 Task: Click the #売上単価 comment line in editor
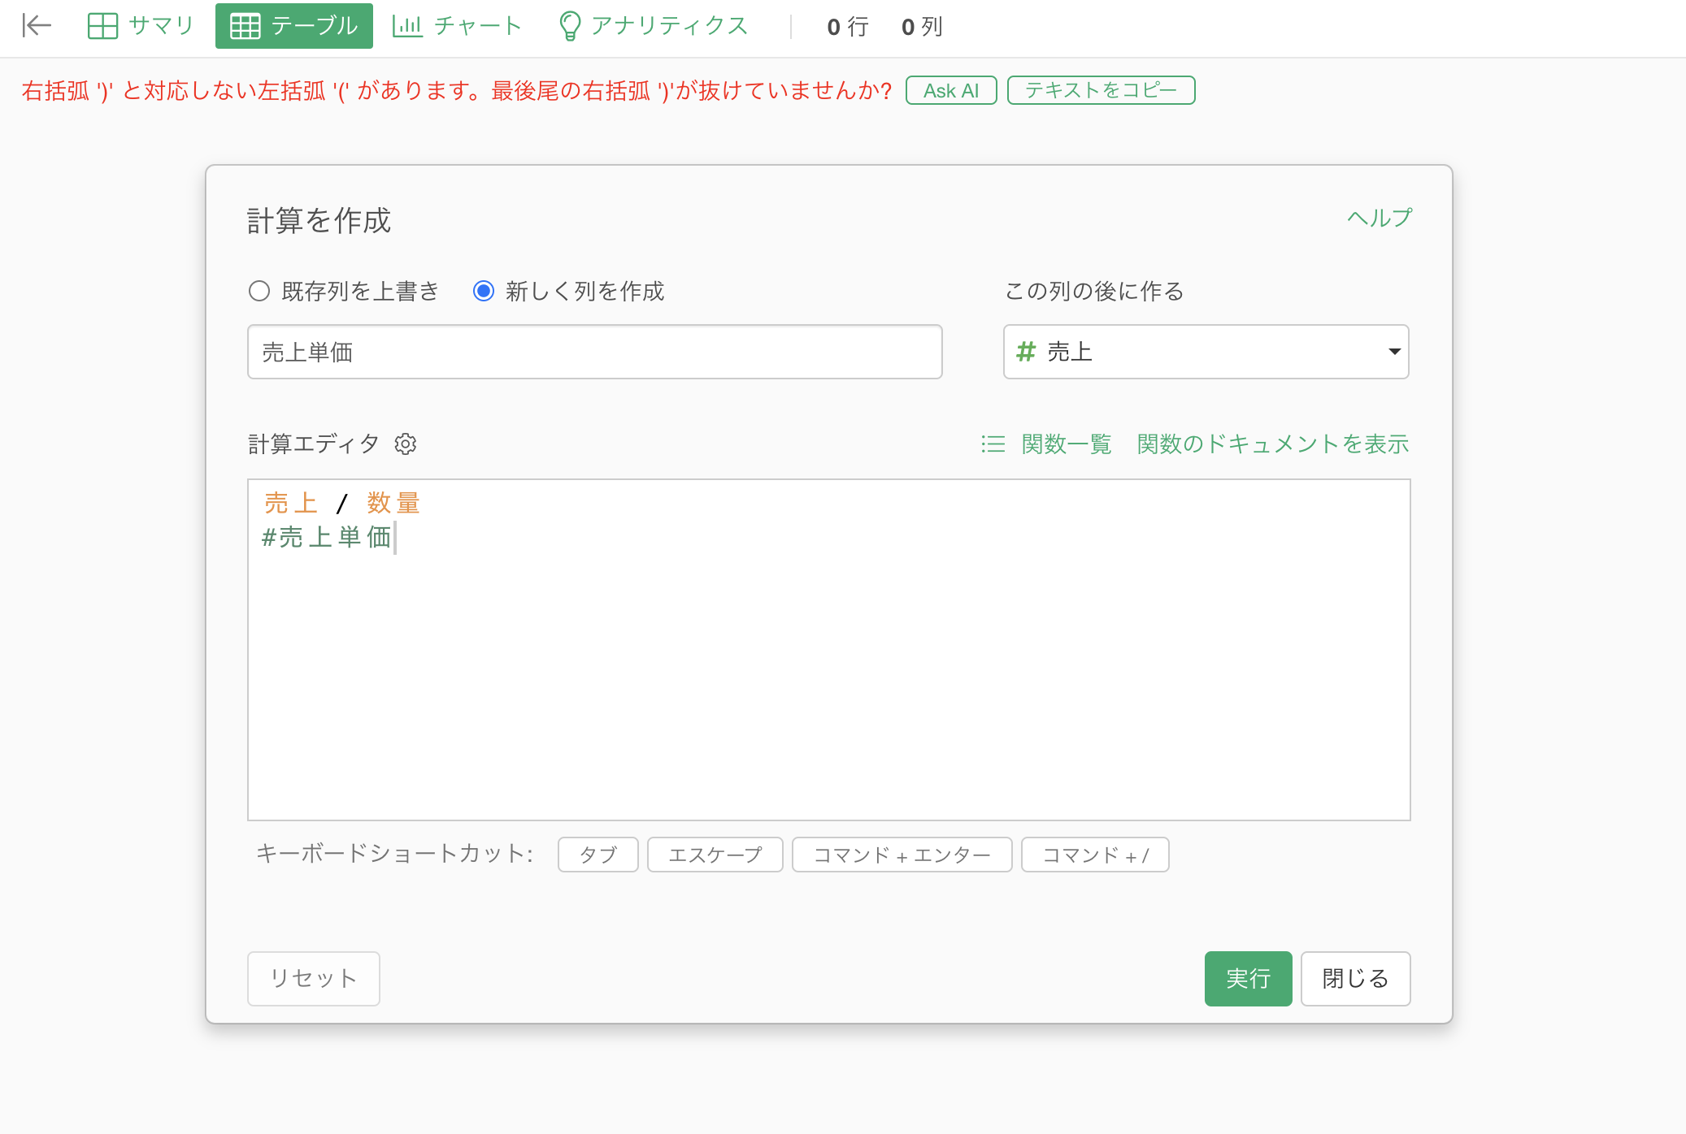(x=327, y=537)
